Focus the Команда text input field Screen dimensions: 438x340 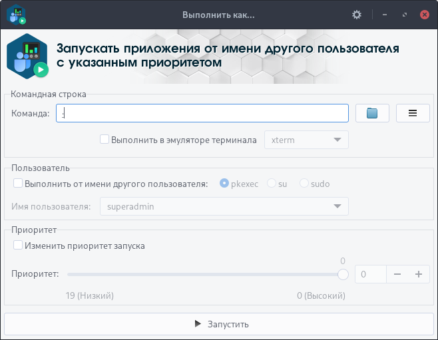(202, 113)
